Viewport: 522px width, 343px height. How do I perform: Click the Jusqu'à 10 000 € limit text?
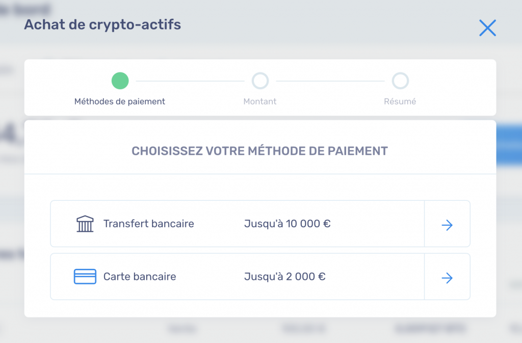(x=288, y=224)
